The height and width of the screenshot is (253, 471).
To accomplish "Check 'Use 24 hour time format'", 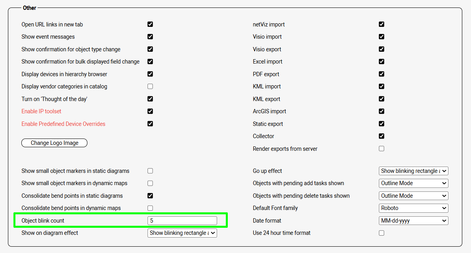I will (x=382, y=233).
